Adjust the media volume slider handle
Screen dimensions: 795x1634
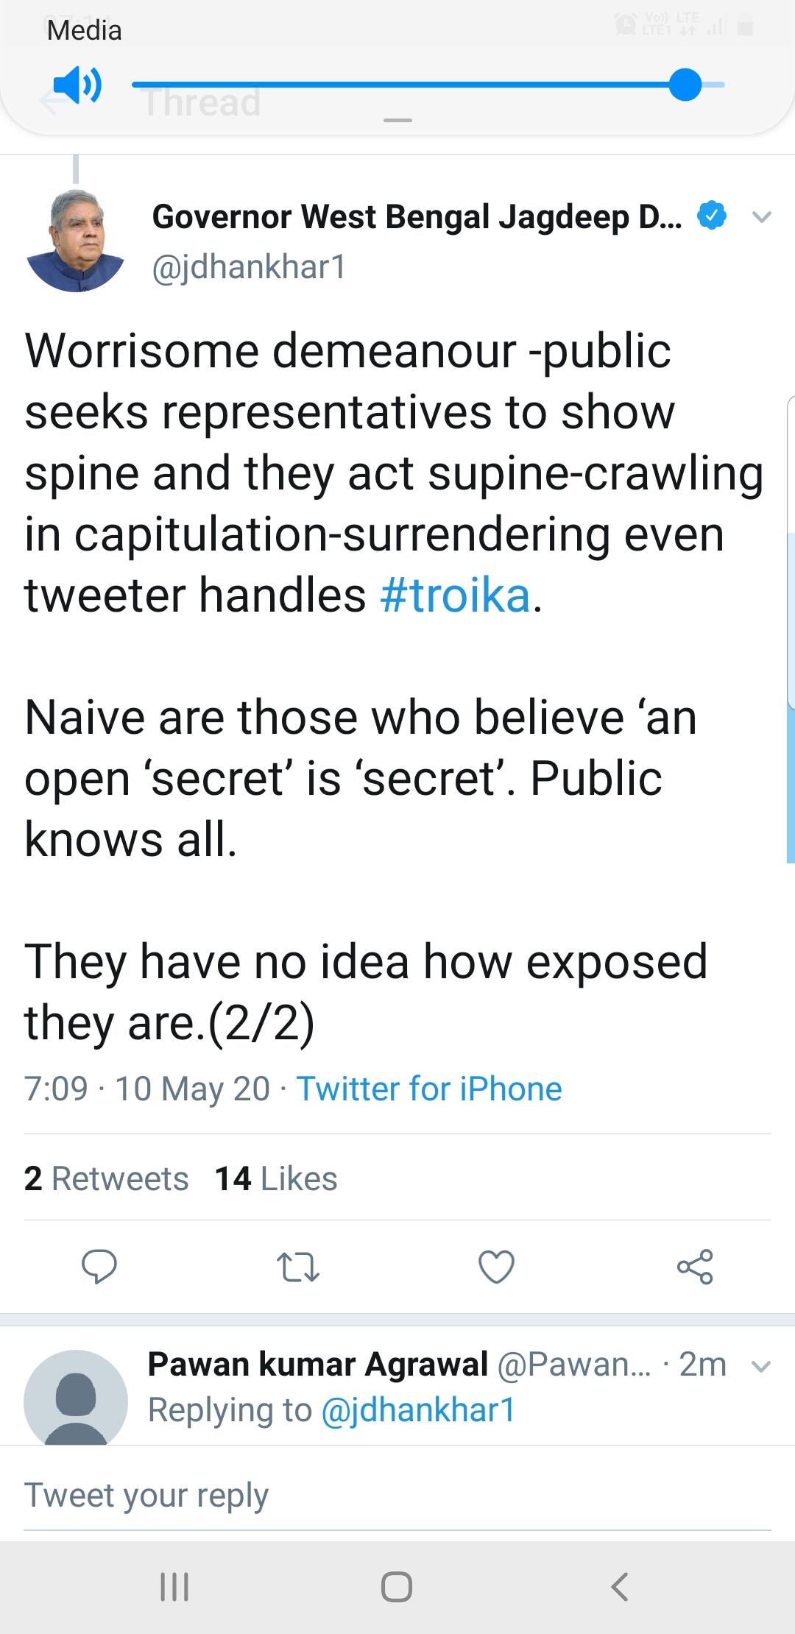[685, 84]
